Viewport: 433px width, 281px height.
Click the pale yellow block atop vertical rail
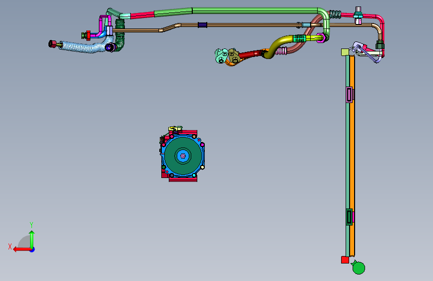pyautogui.click(x=345, y=52)
